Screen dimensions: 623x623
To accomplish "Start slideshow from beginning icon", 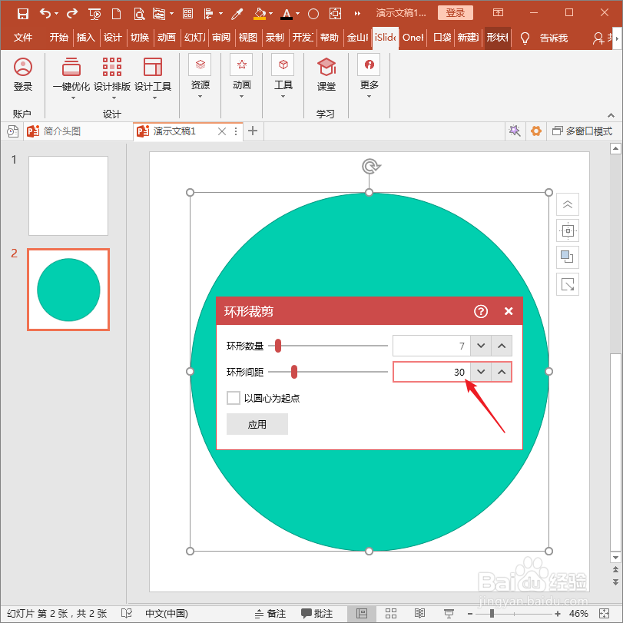I will [x=94, y=15].
